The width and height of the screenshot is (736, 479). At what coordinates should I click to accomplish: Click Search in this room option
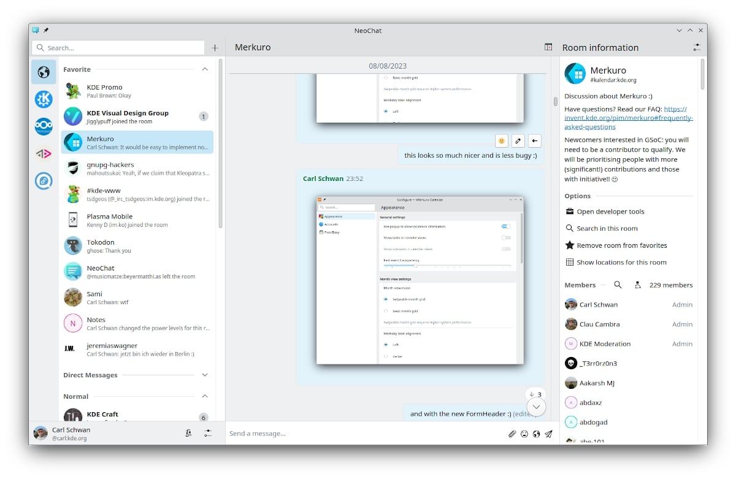[629, 228]
